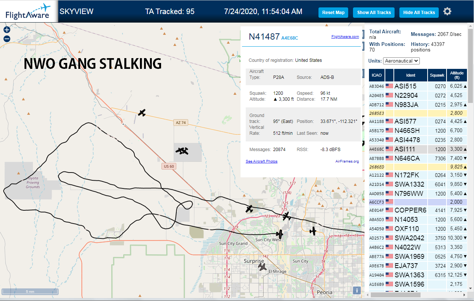Select the SWA1596 aircraft row
Screen dimensions: 474x301
pos(418,284)
